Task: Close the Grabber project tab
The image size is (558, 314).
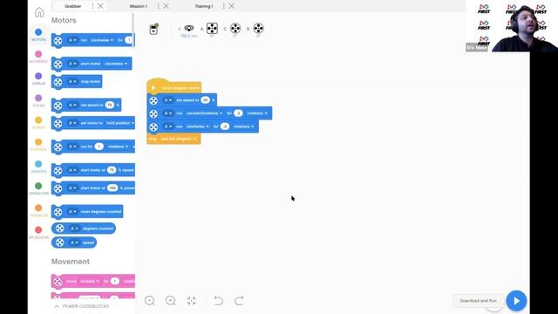Action: [101, 6]
